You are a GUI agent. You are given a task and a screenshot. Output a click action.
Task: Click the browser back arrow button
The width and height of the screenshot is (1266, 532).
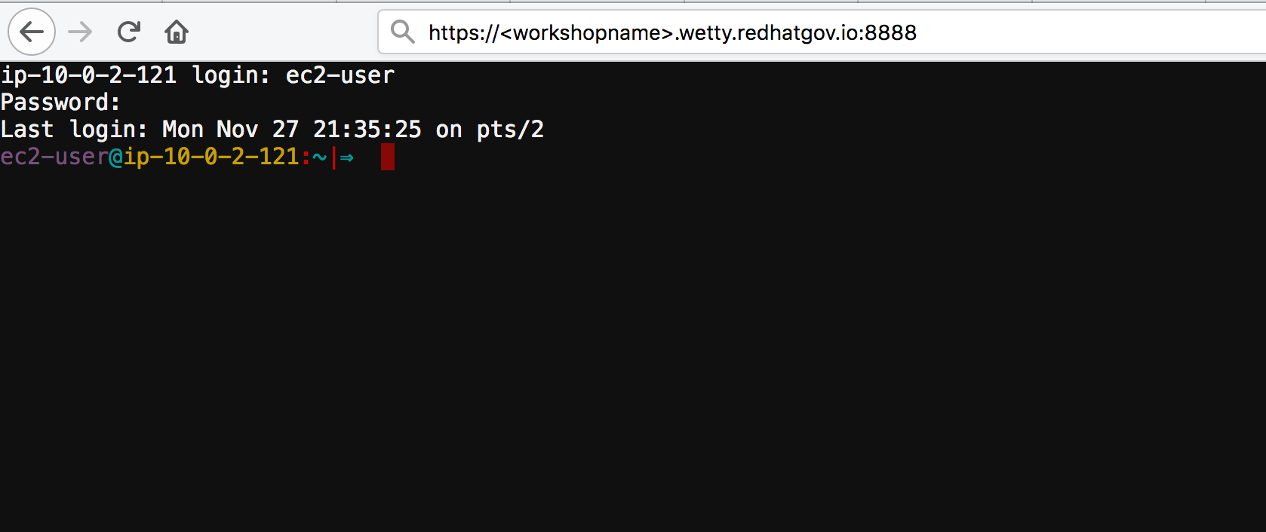pos(32,32)
